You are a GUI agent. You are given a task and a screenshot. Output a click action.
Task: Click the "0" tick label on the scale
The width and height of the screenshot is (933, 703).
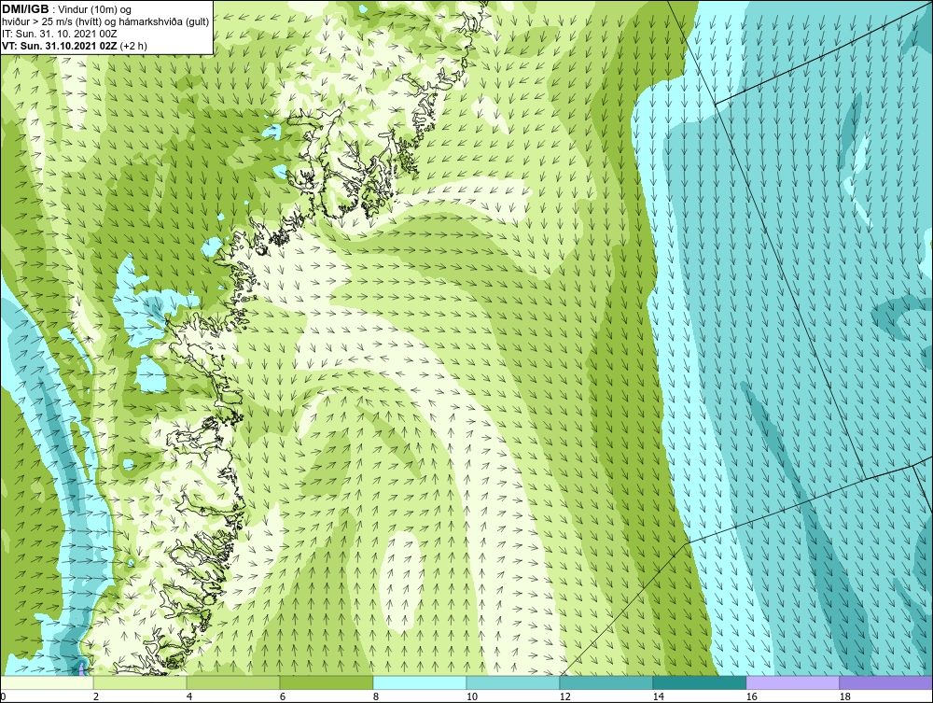click(3, 696)
